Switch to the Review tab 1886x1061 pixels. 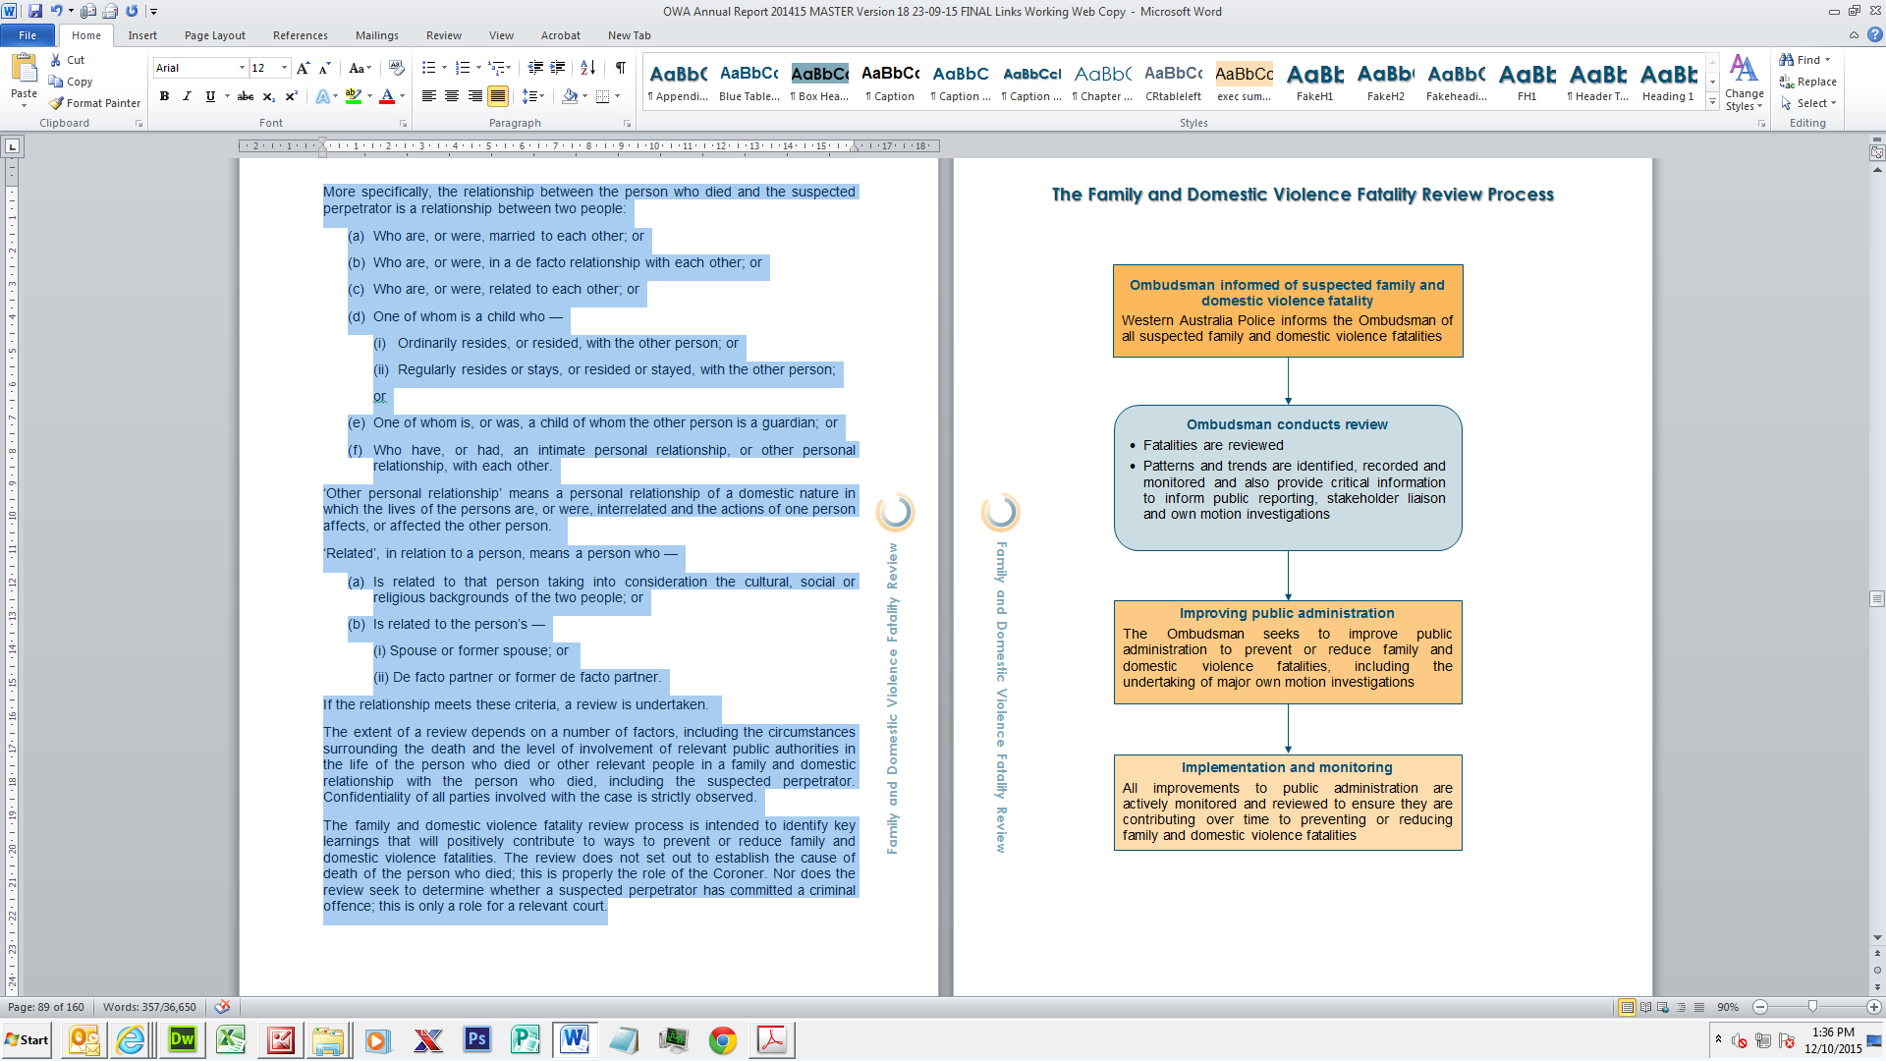point(444,35)
